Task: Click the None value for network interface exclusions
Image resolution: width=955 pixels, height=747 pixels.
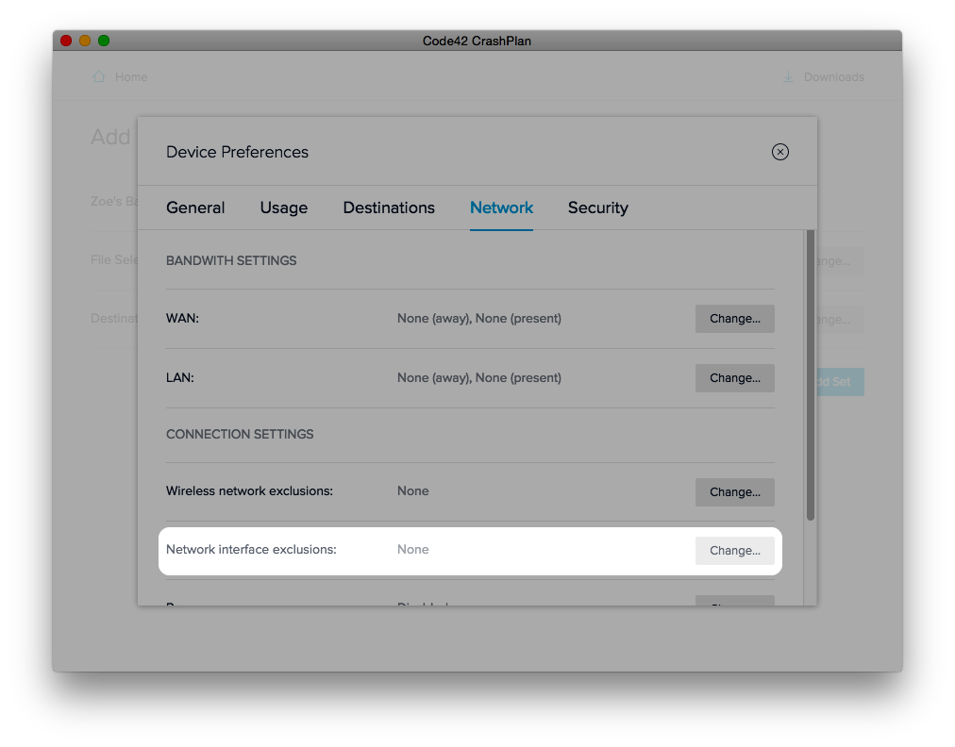Action: pyautogui.click(x=412, y=549)
